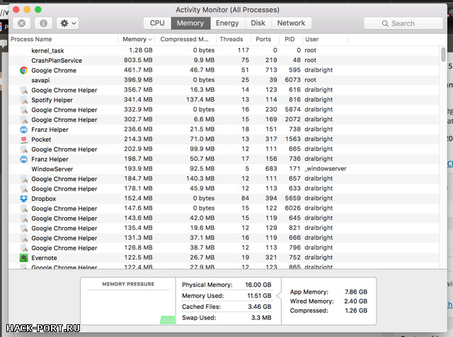453x337 pixels.
Task: Sort by User column header
Action: coord(312,40)
